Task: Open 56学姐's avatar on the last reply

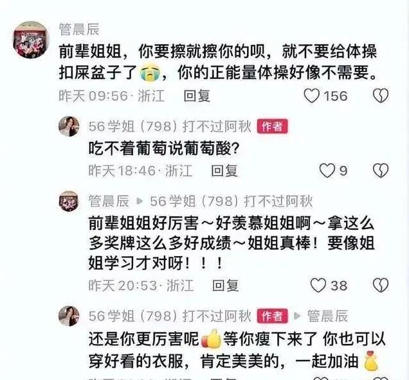Action: point(69,316)
